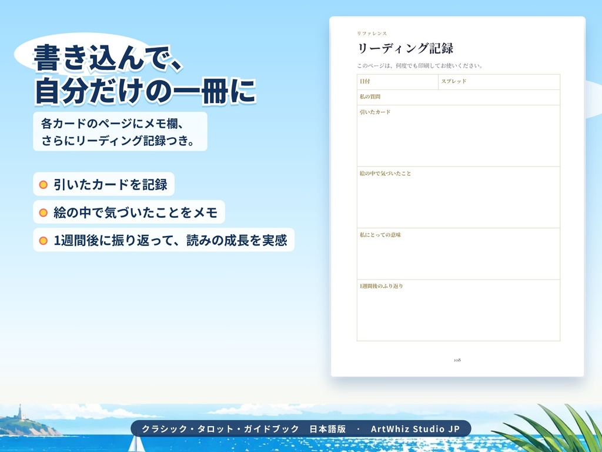The height and width of the screenshot is (452, 602).
Task: Click the '私にとっての意味' section label
Action: coord(380,235)
